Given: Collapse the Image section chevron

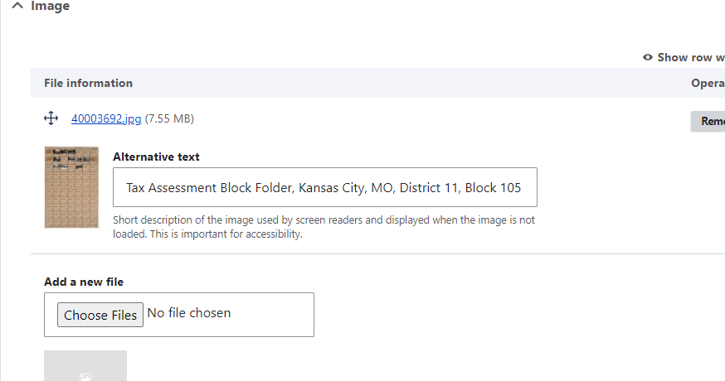Looking at the screenshot, I should 17,7.
